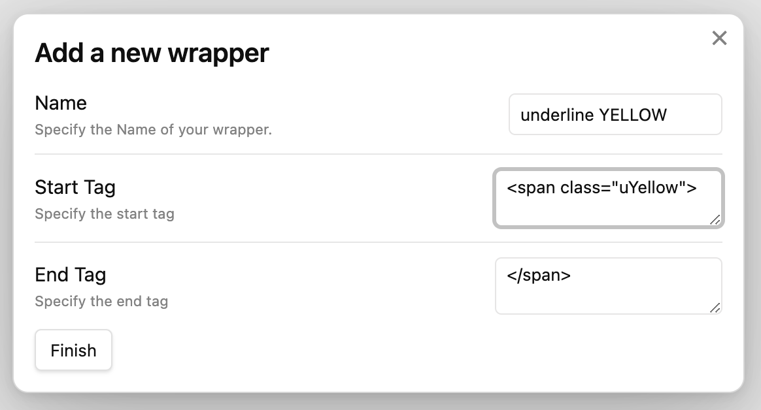Place cursor on the word YELLOW in Name field
Viewport: 761px width, 410px height.
633,115
